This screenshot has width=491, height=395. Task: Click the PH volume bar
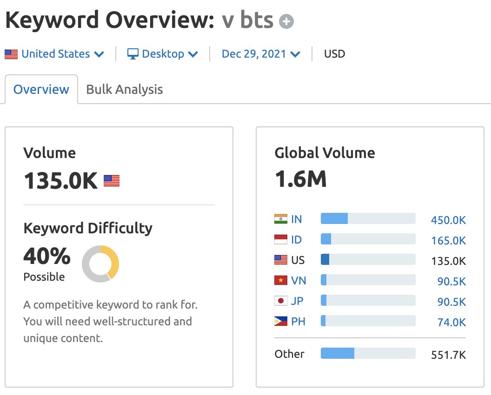(368, 321)
